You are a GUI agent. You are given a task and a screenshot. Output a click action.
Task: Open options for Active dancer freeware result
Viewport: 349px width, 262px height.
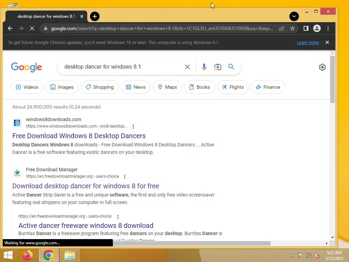coord(118,217)
